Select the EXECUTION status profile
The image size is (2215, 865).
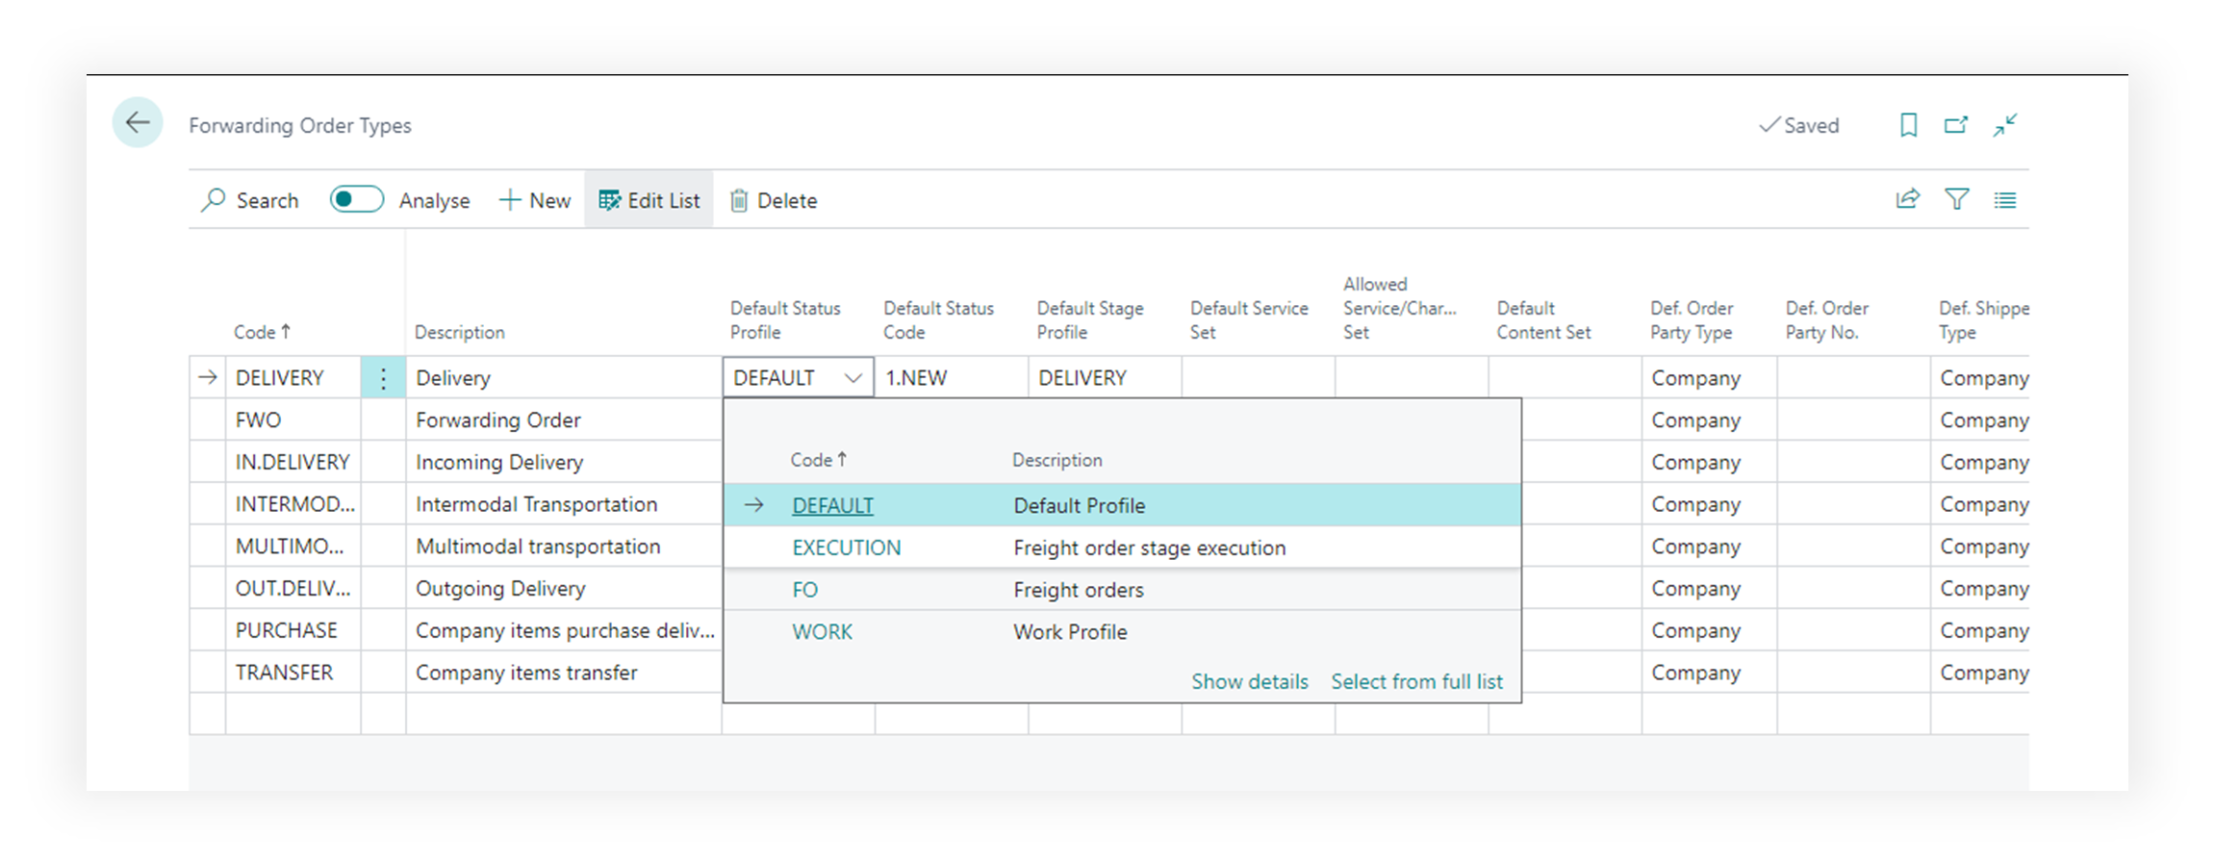click(x=846, y=547)
